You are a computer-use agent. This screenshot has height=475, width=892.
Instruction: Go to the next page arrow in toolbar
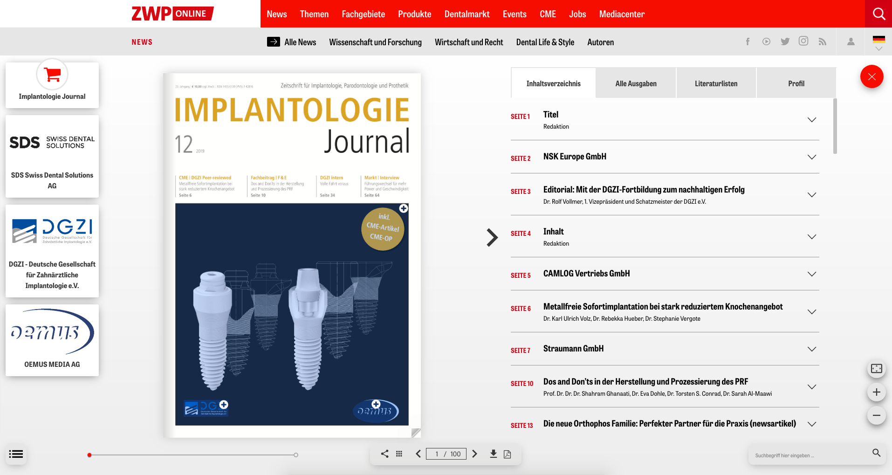pos(474,454)
